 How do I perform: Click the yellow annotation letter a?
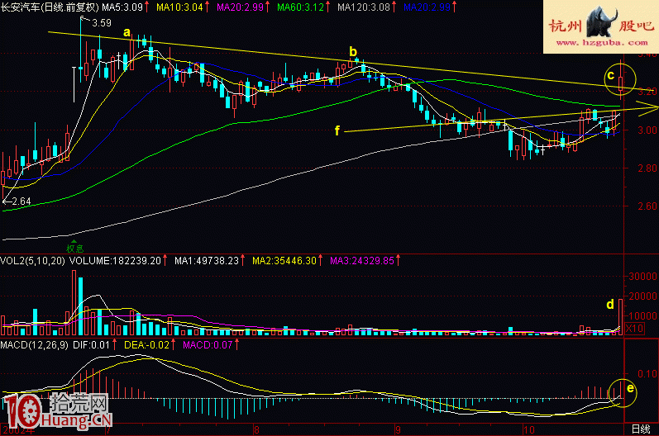(127, 32)
